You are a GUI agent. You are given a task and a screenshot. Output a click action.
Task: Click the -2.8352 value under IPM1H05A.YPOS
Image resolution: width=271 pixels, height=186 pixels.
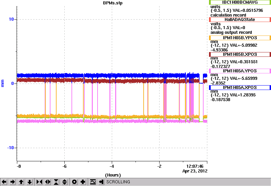pyautogui.click(x=218, y=83)
